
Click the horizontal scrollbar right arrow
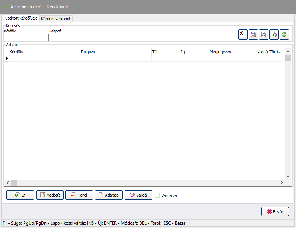[282, 183]
